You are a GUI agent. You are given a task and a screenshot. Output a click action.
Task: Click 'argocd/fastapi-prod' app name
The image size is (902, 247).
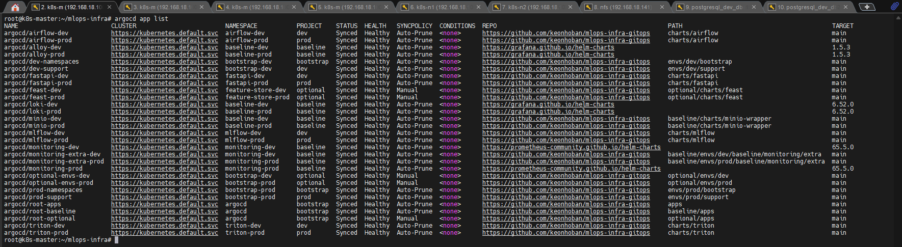pos(38,83)
